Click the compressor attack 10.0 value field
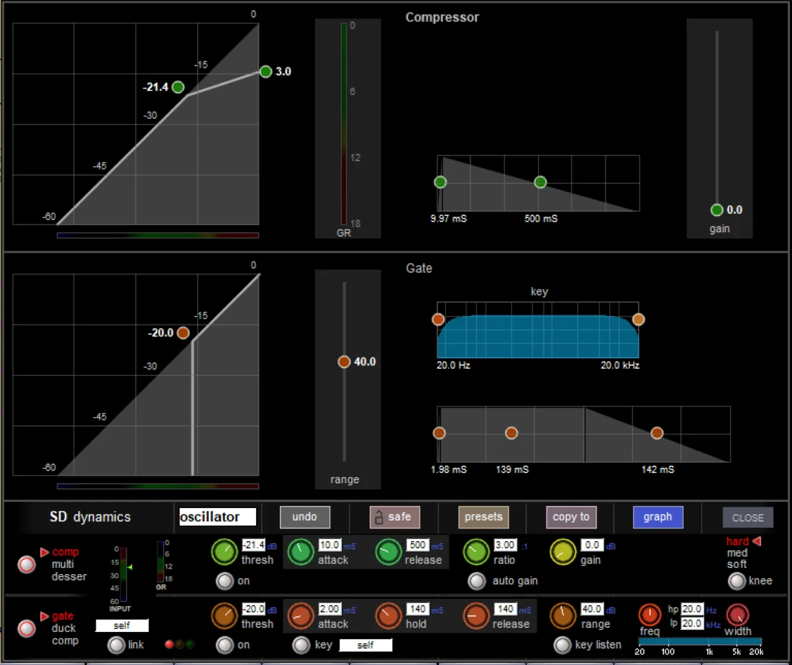 click(330, 545)
